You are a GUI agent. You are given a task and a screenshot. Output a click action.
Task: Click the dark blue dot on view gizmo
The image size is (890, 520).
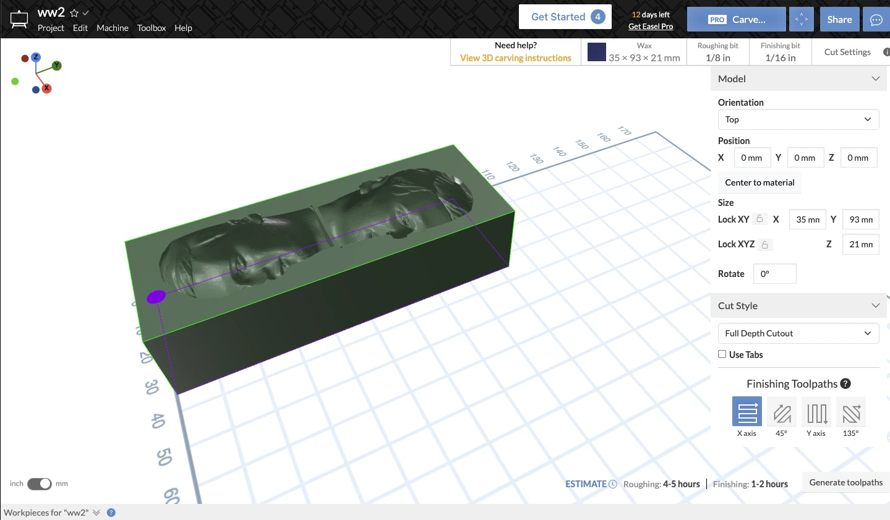[36, 90]
